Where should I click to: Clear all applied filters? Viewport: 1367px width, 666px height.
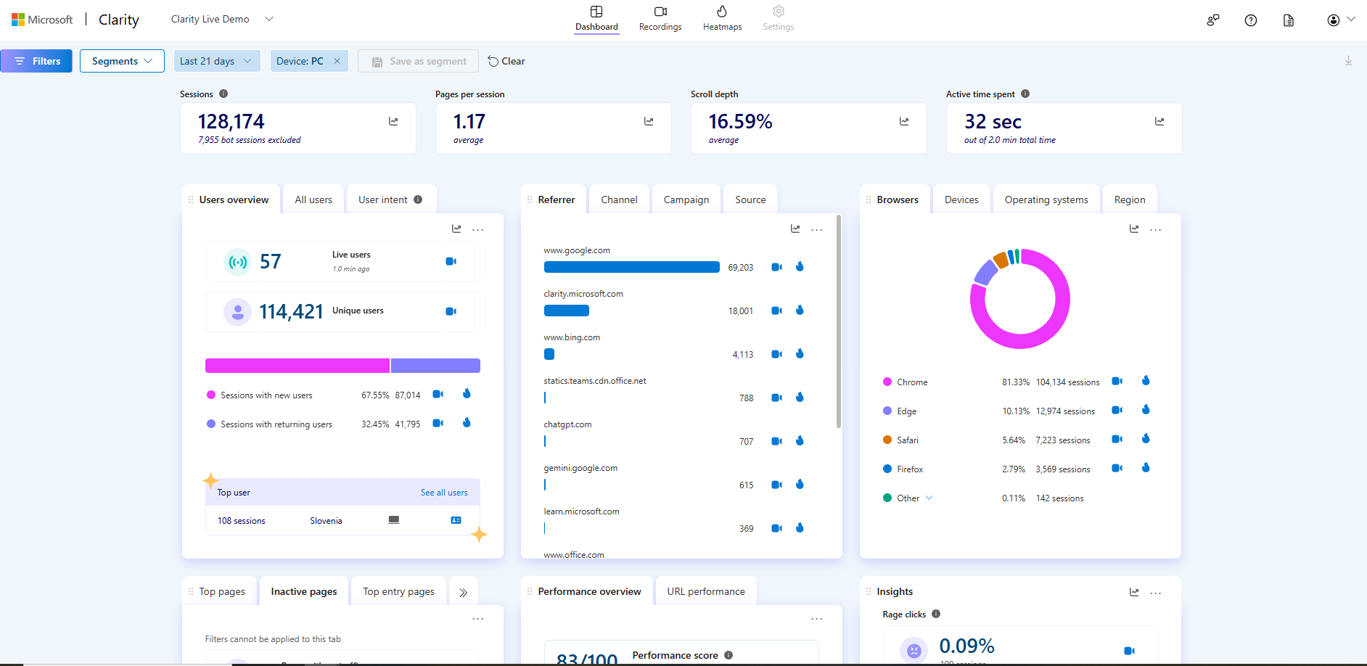tap(506, 61)
